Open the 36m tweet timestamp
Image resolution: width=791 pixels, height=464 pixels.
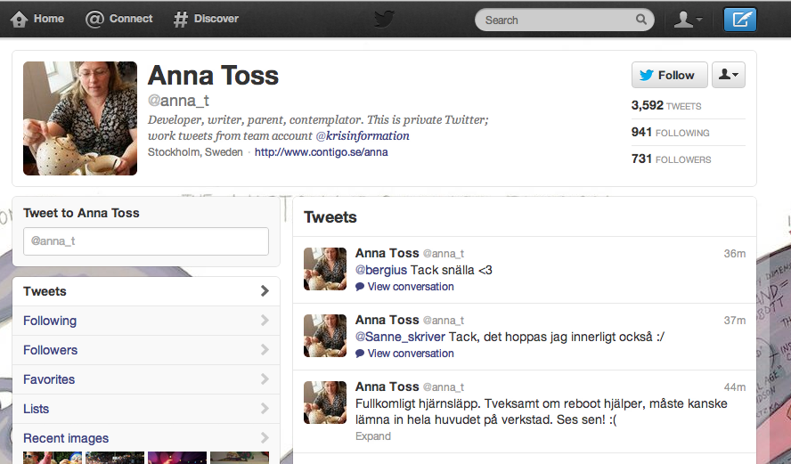click(x=735, y=254)
